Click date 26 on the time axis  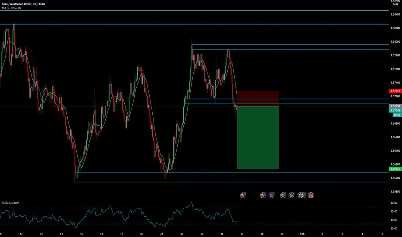tap(222, 234)
